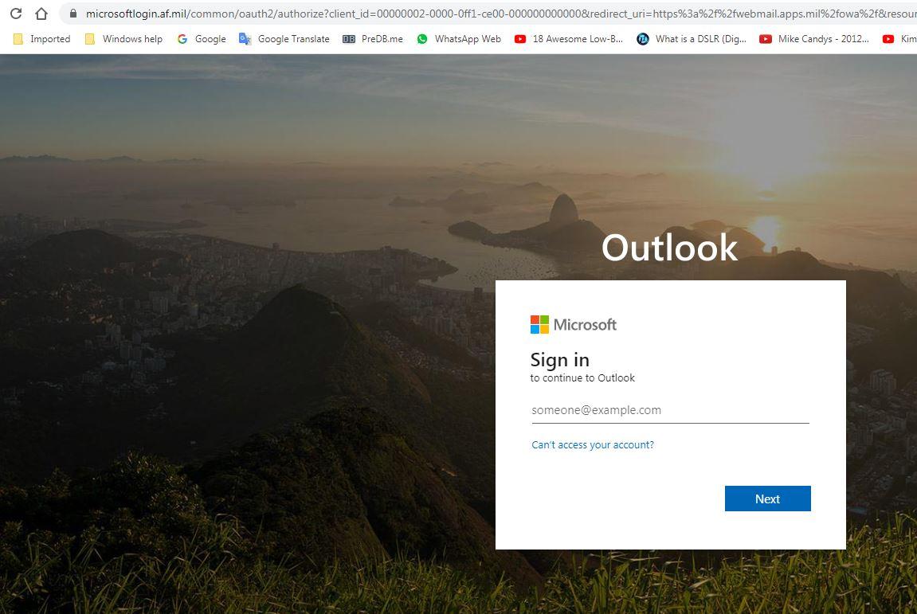The image size is (917, 614).
Task: Open the 18 Awesome Low-B... YouTube bookmark
Action: [569, 38]
